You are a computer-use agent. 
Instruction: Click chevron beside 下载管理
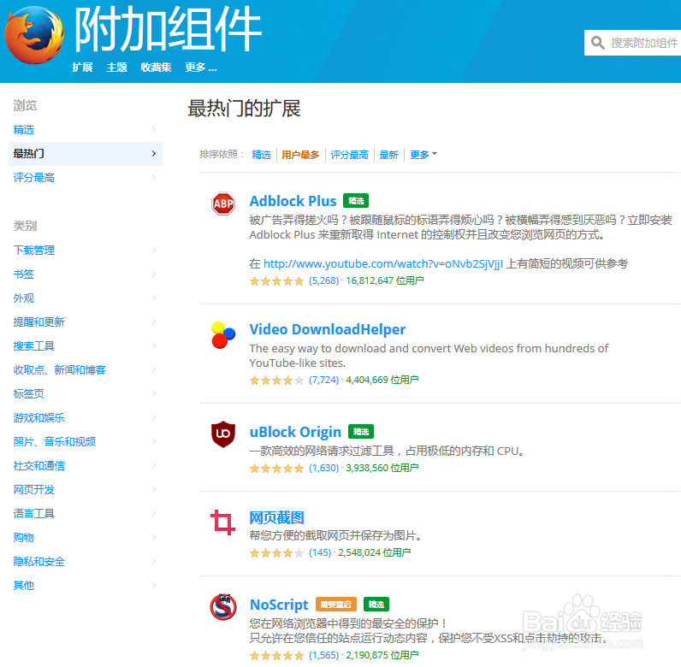154,250
